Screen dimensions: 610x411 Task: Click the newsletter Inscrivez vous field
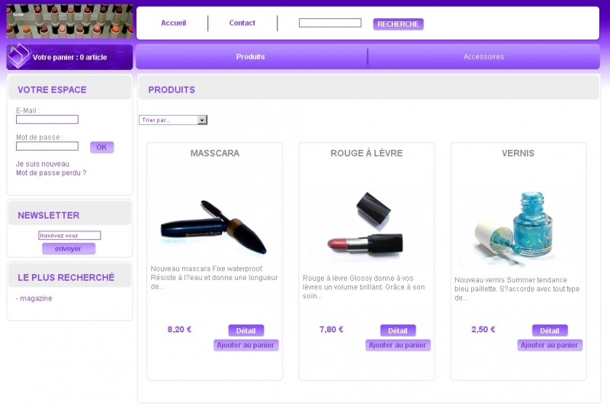click(x=69, y=235)
